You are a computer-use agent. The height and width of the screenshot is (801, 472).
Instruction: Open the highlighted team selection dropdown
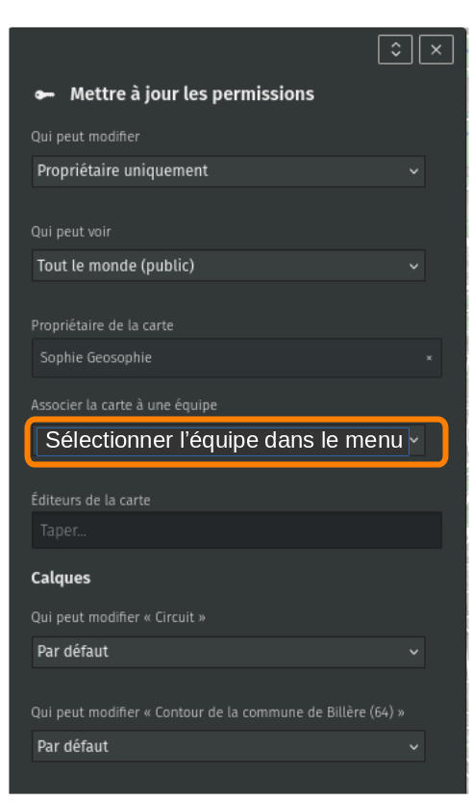[x=228, y=440]
